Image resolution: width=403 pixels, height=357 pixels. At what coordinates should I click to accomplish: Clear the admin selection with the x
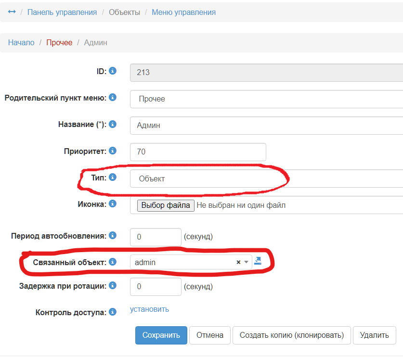pos(238,262)
